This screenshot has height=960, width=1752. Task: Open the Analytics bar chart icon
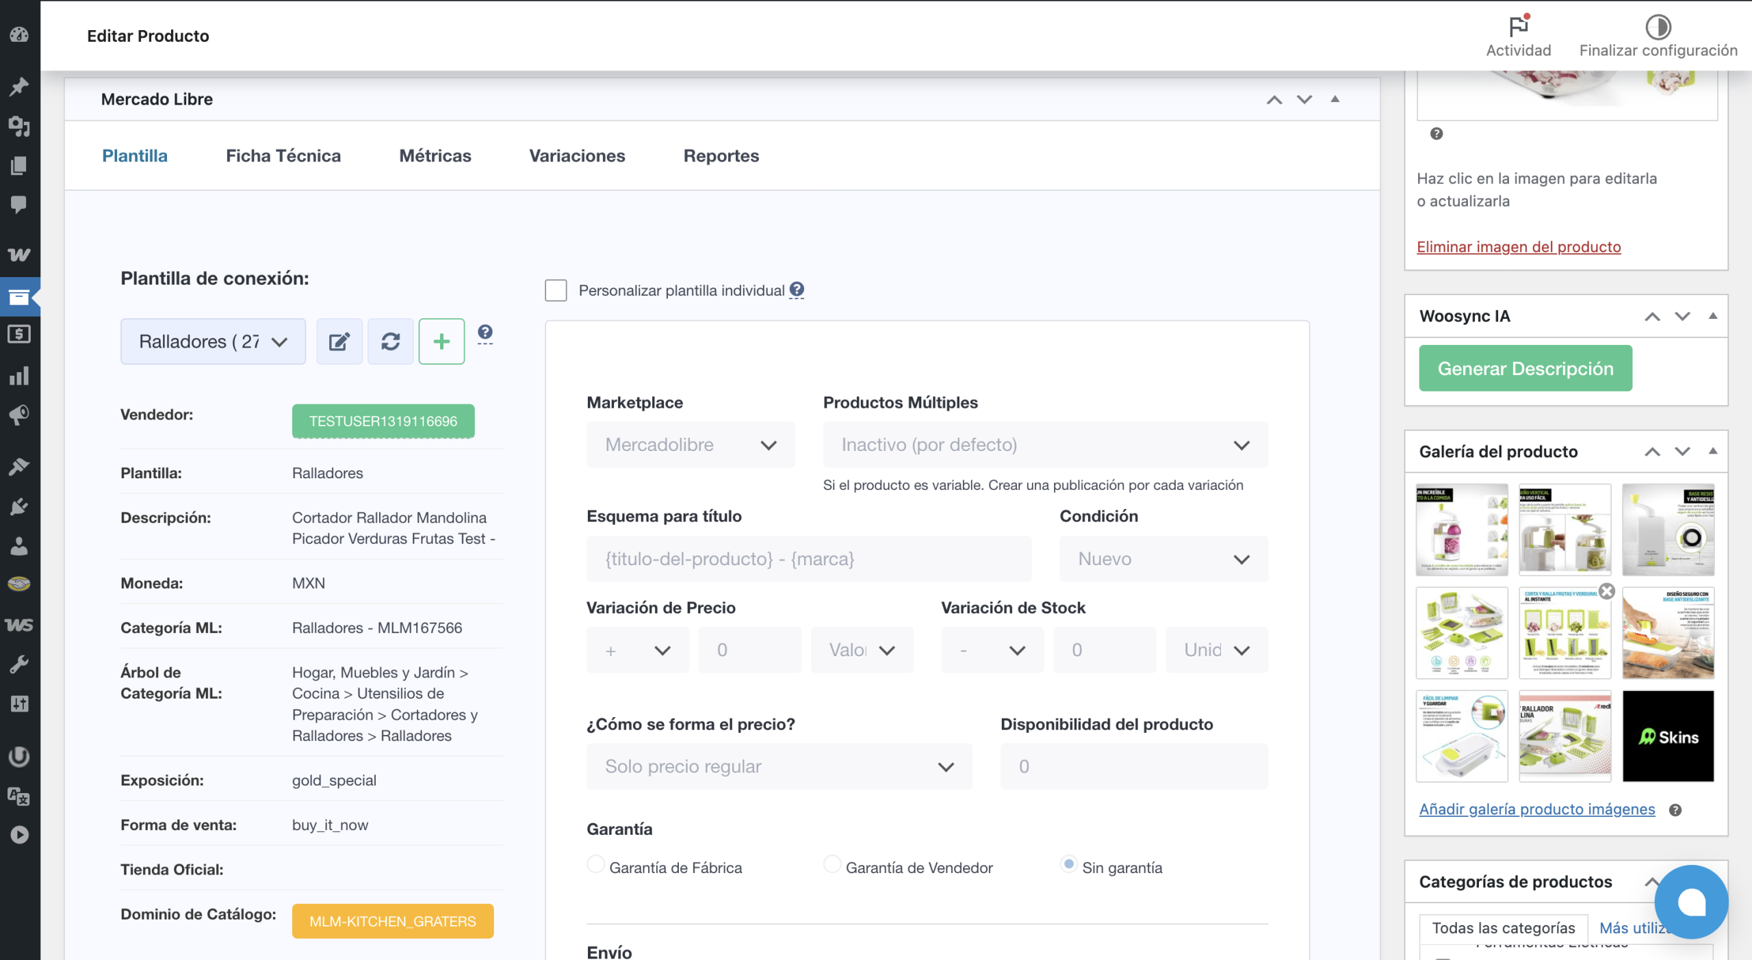[19, 376]
